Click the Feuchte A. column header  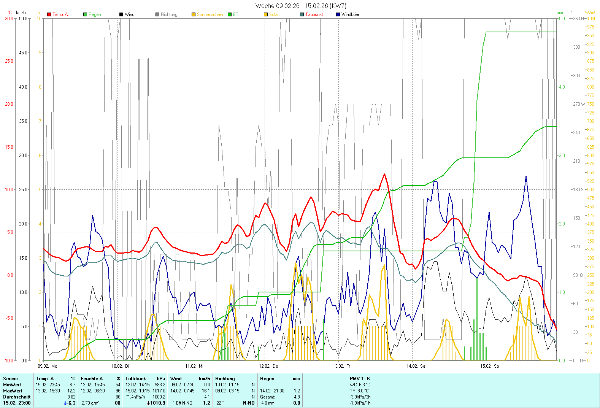(x=92, y=379)
